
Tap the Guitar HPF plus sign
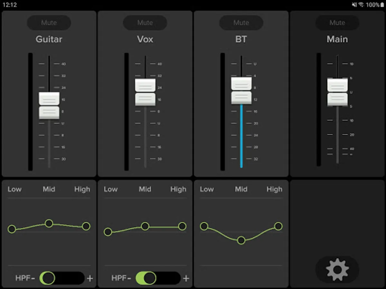click(90, 278)
